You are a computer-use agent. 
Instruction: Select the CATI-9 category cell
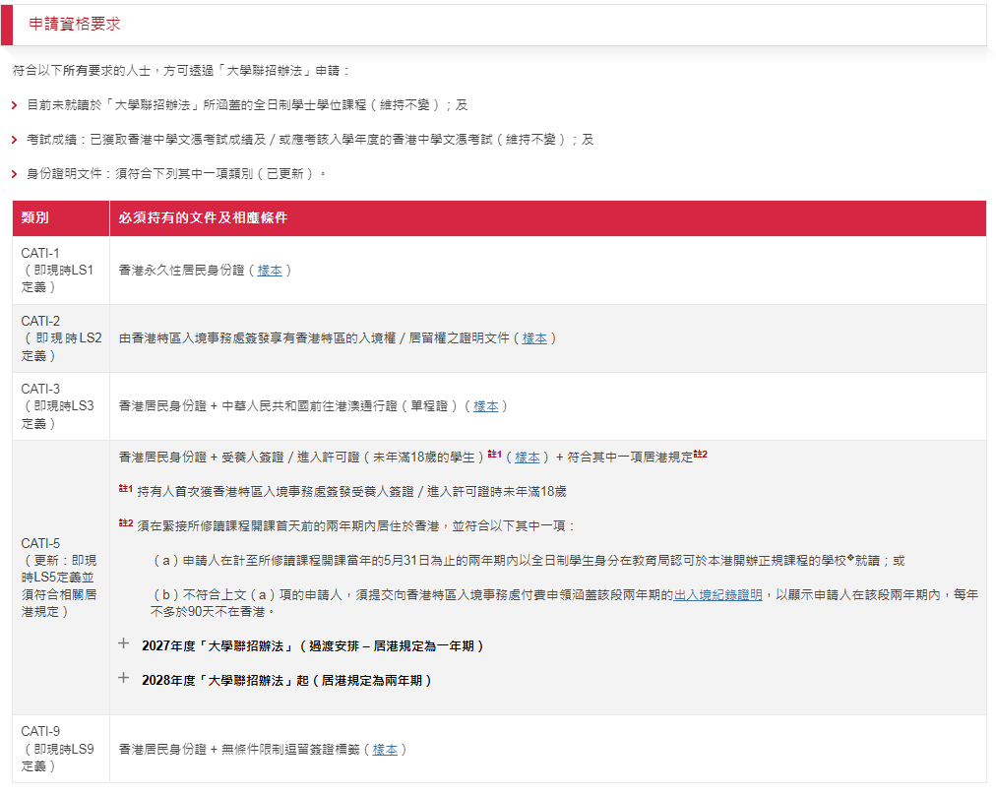57,749
